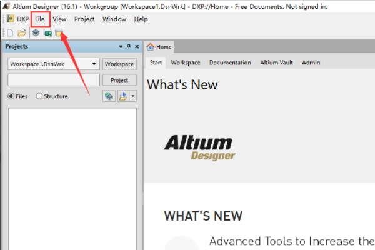Click the new blank document toolbar icon
375x250 pixels.
point(10,32)
